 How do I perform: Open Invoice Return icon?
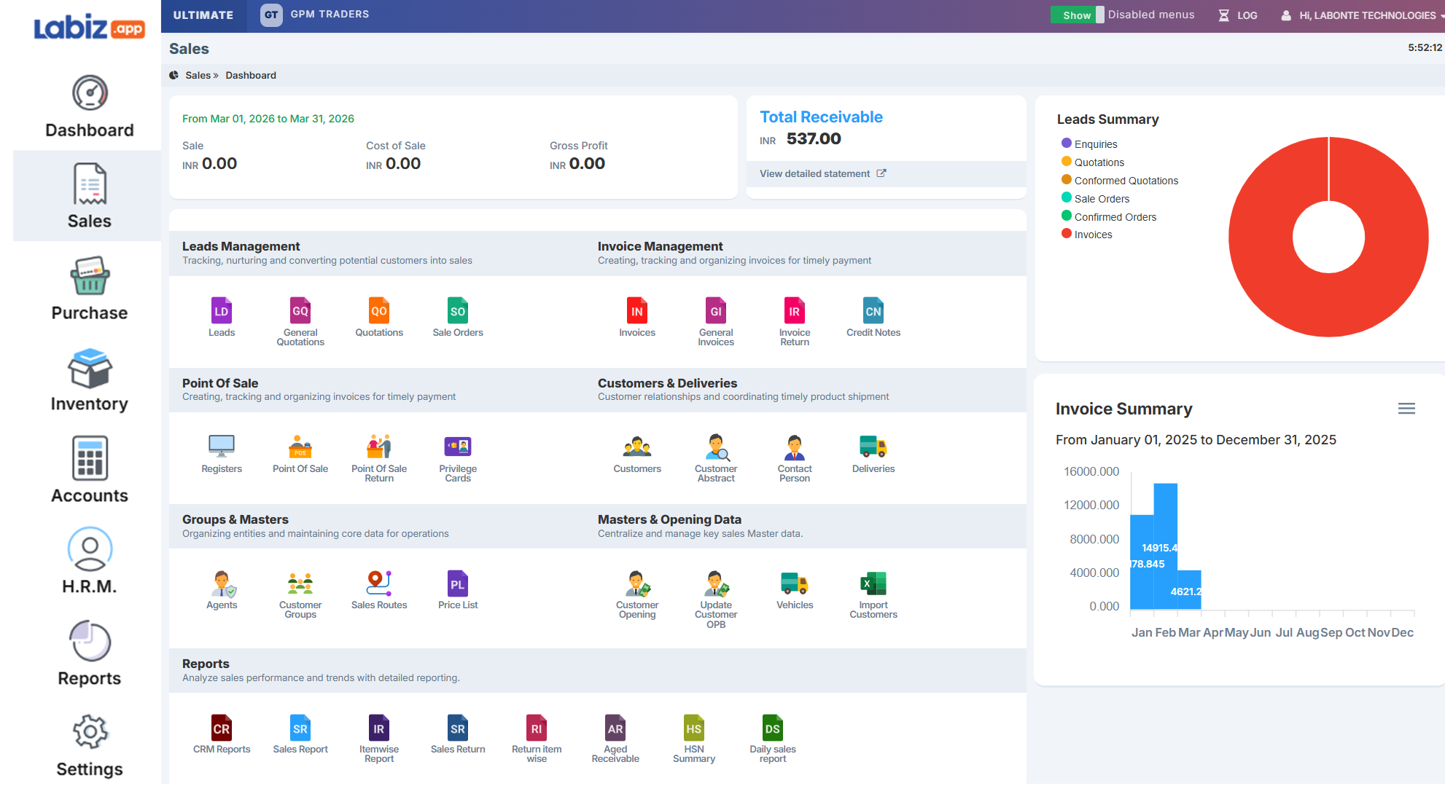[795, 311]
